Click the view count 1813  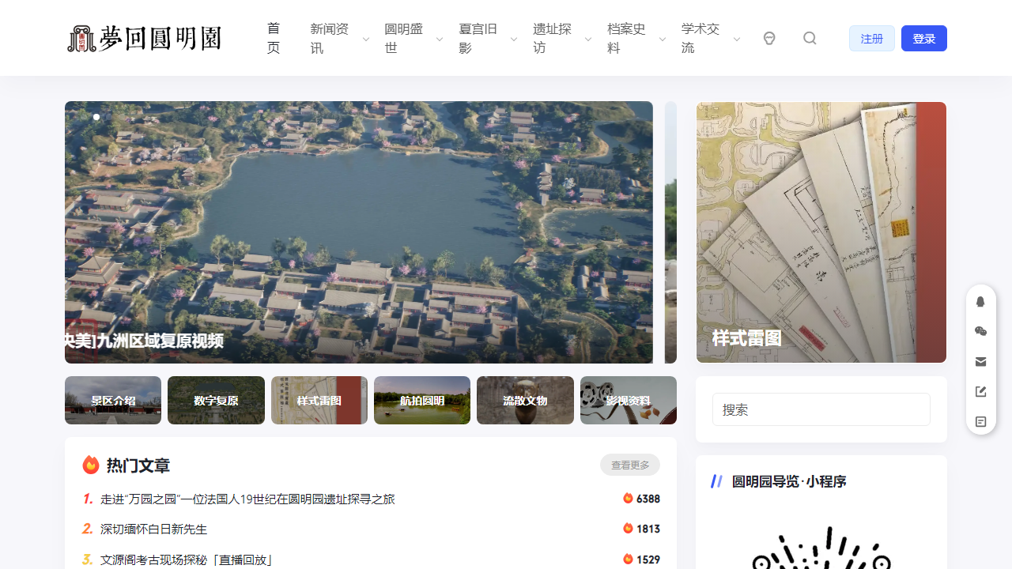click(648, 529)
